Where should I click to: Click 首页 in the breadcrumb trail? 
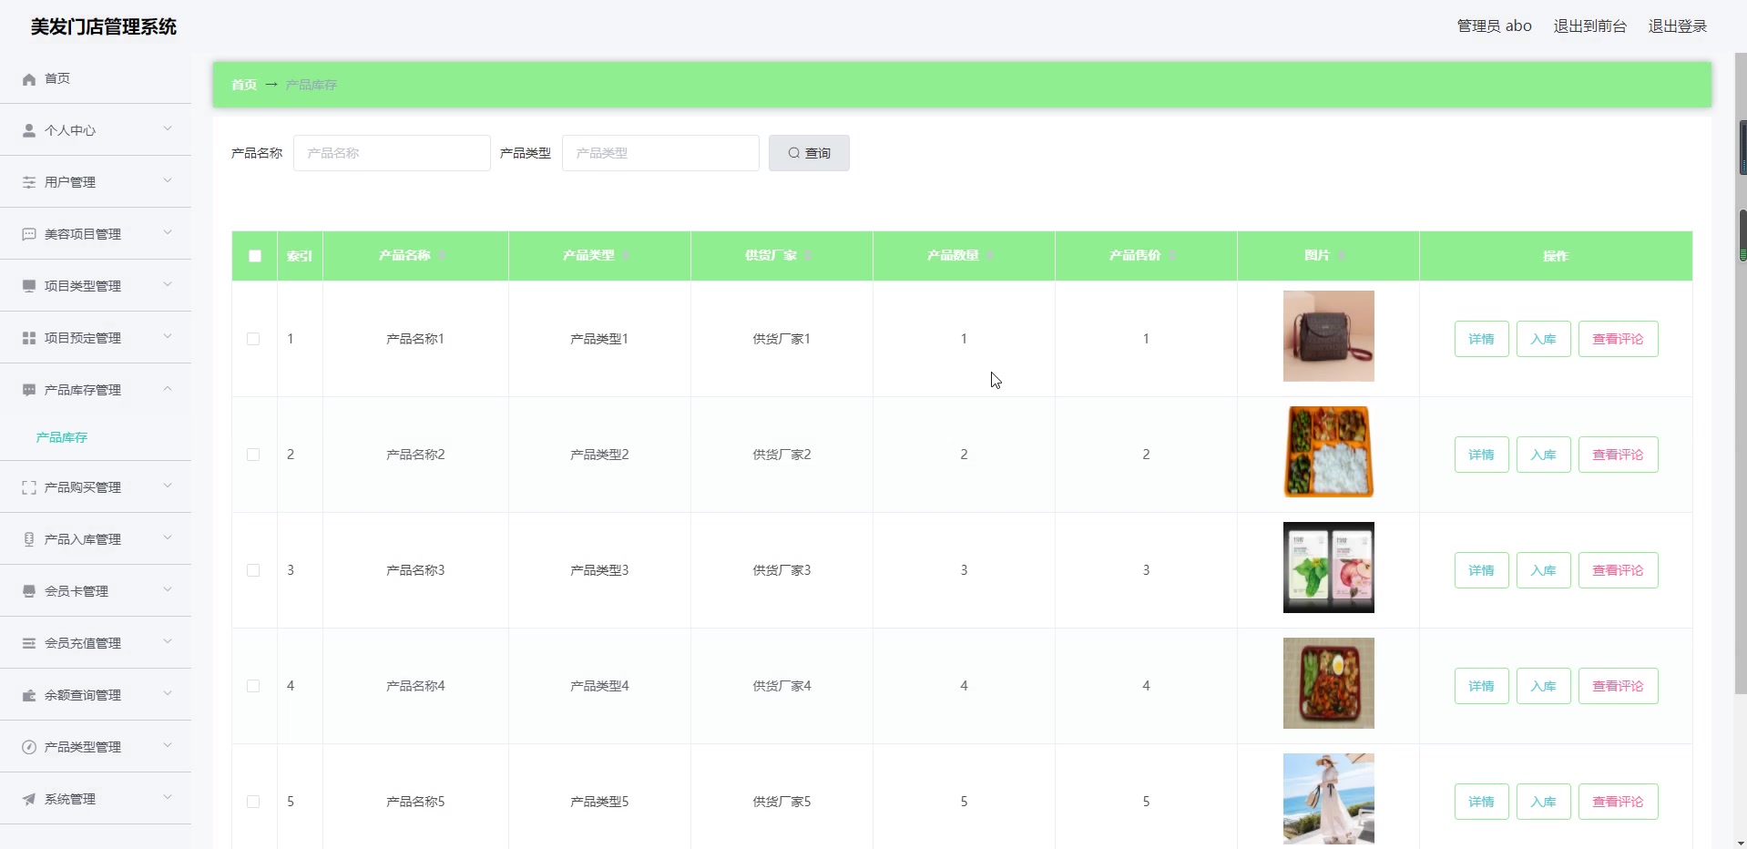[x=242, y=85]
